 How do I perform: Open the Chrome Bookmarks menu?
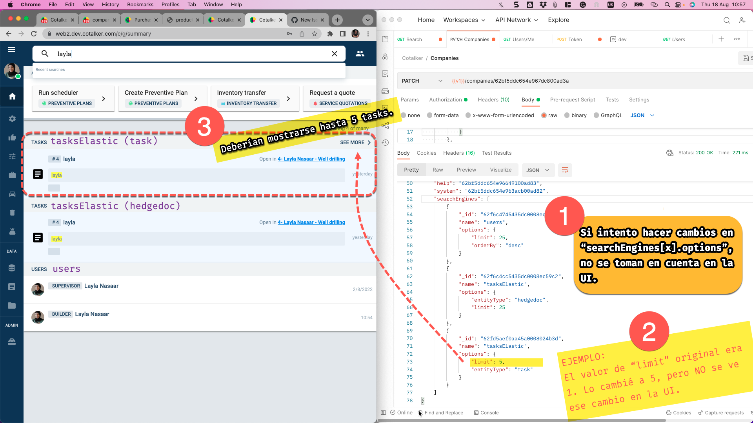click(140, 4)
